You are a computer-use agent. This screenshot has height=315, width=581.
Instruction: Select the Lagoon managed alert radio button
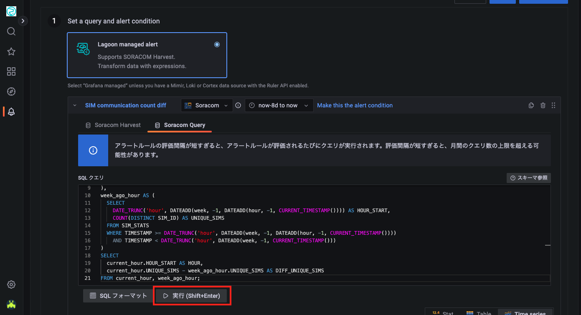pyautogui.click(x=217, y=45)
